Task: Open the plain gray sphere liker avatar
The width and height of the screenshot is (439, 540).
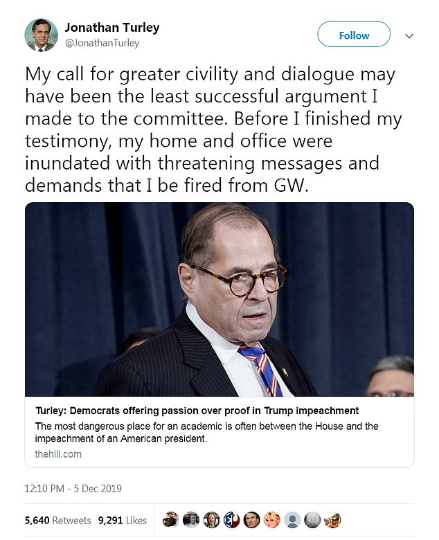Action: [312, 520]
